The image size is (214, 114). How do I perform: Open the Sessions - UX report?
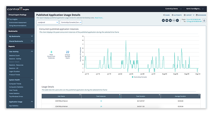click(x=14, y=68)
